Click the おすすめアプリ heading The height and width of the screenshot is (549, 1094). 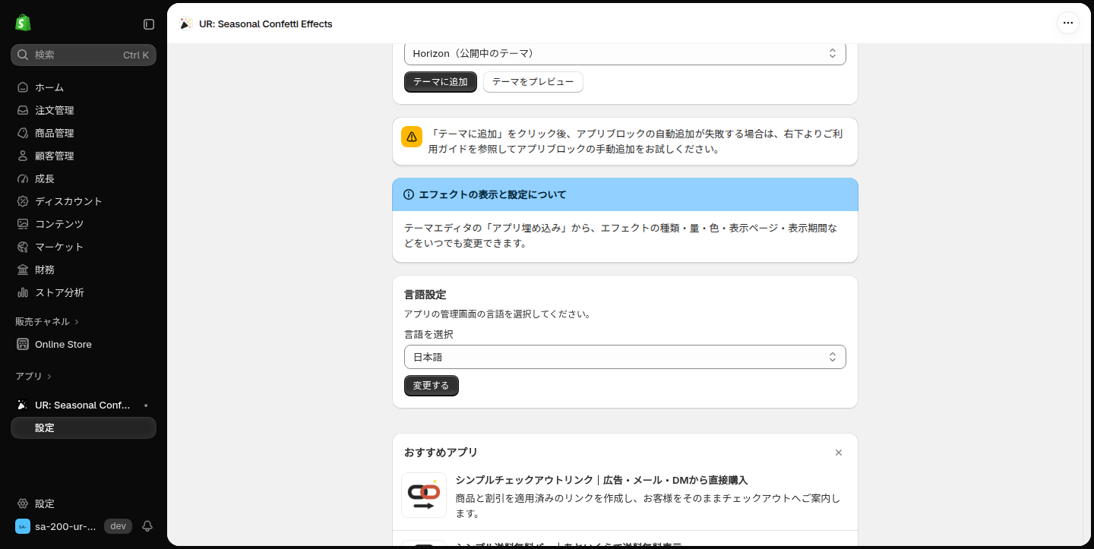click(441, 453)
